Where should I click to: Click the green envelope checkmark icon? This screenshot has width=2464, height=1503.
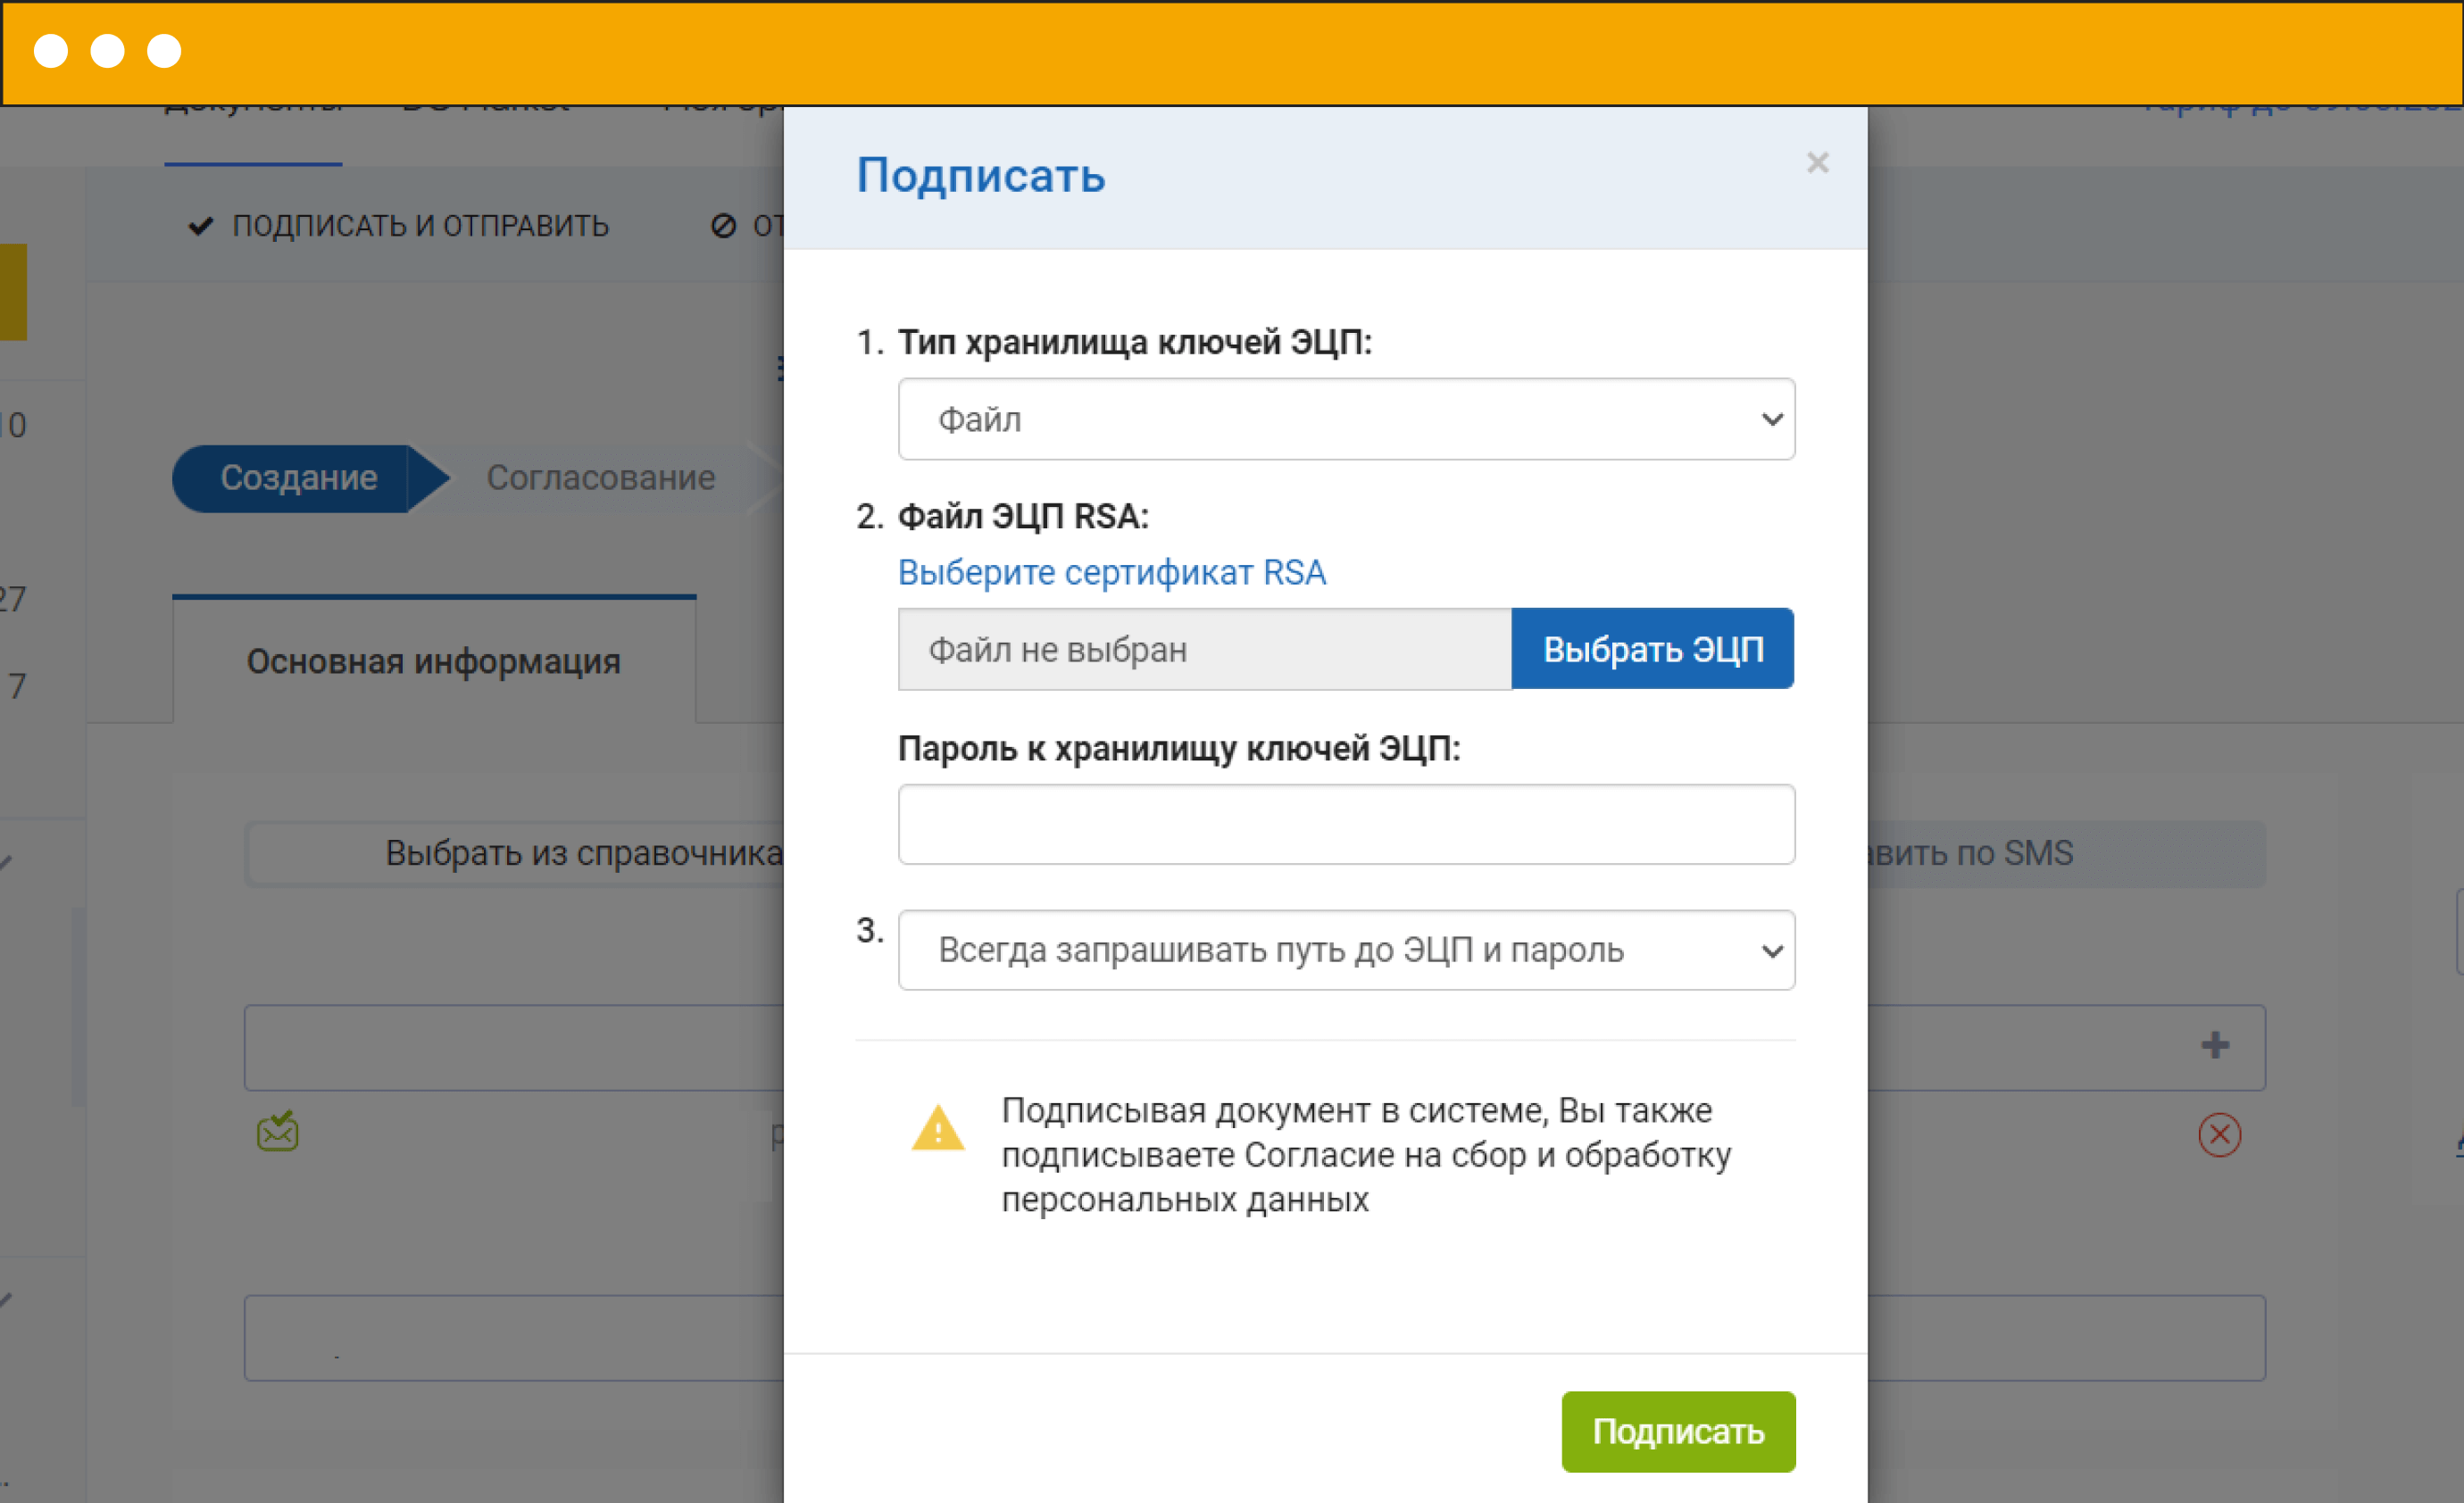tap(277, 1131)
